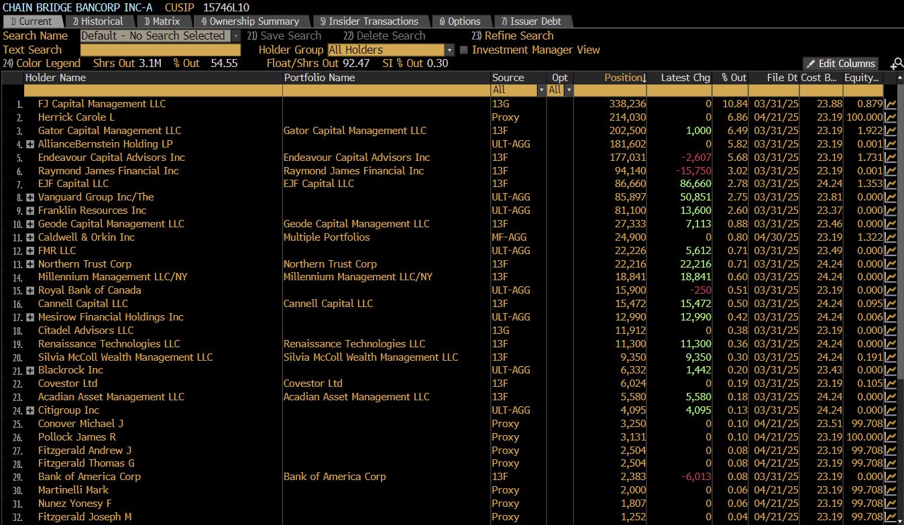Screen dimensions: 904x525
Task: Open chart icon for Millennium Management row
Action: 891,277
